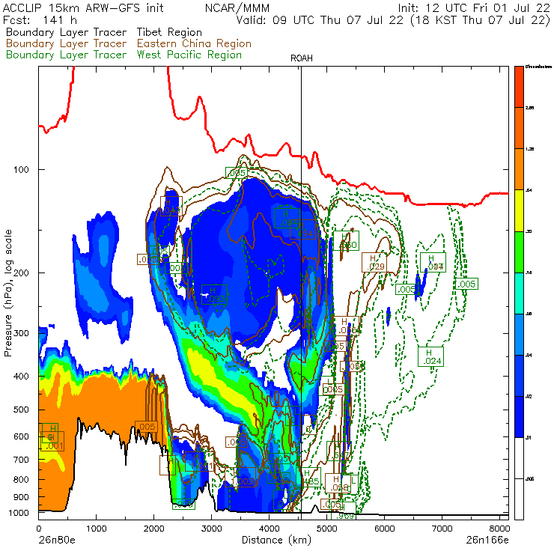Click the yellow segment of the colorbar
This screenshot has height=554, width=554.
(519, 210)
